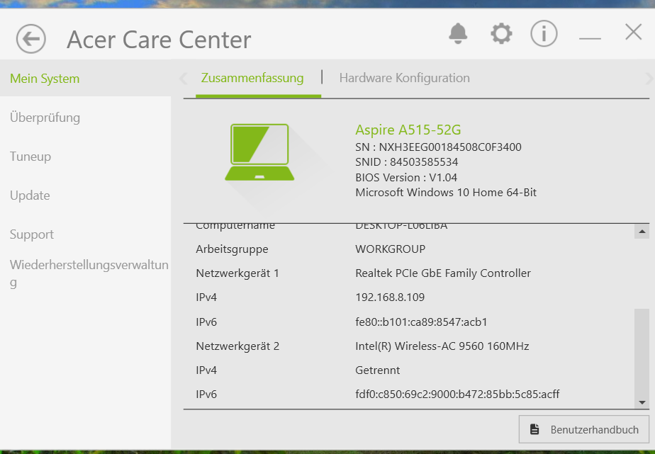Open the notifications bell
Viewport: 655px width, 454px height.
(x=458, y=33)
